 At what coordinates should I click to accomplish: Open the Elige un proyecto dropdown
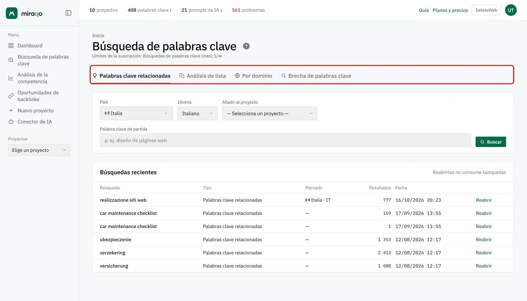point(39,150)
